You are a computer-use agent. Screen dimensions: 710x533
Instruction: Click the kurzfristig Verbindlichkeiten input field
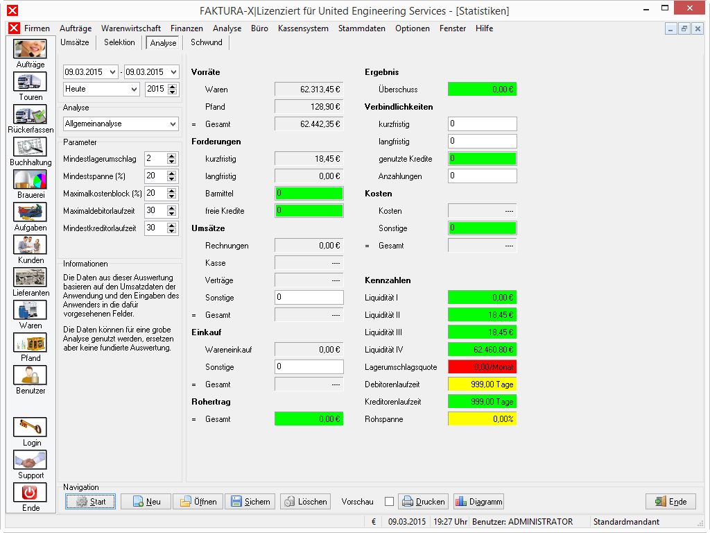(483, 124)
